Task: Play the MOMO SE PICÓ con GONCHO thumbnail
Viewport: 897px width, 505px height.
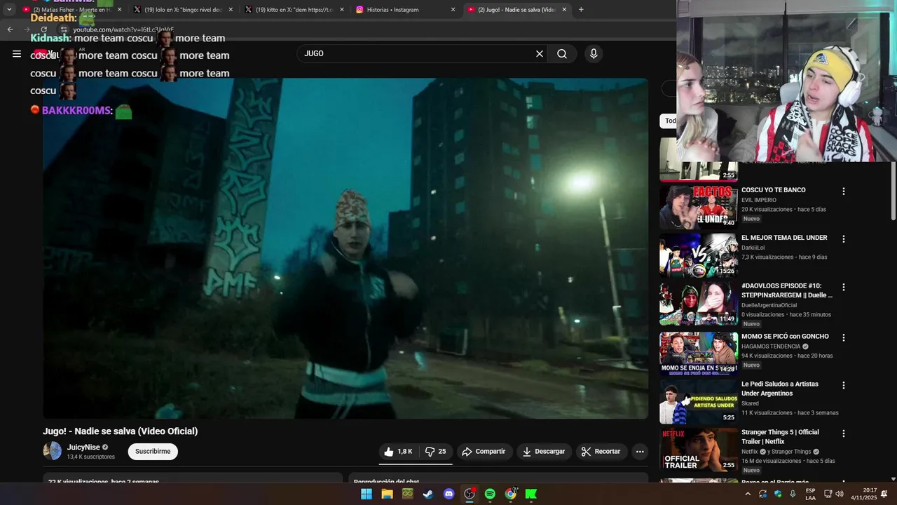Action: click(699, 353)
